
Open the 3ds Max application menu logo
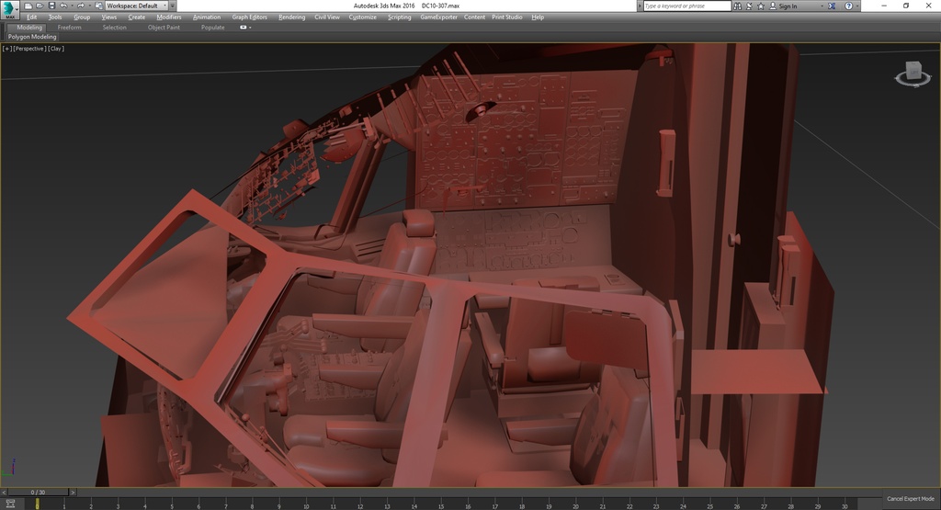[x=10, y=8]
